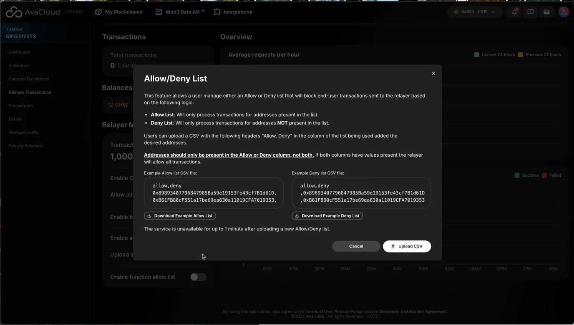Click the AvaCloud logo icon
574x325 pixels.
point(14,12)
